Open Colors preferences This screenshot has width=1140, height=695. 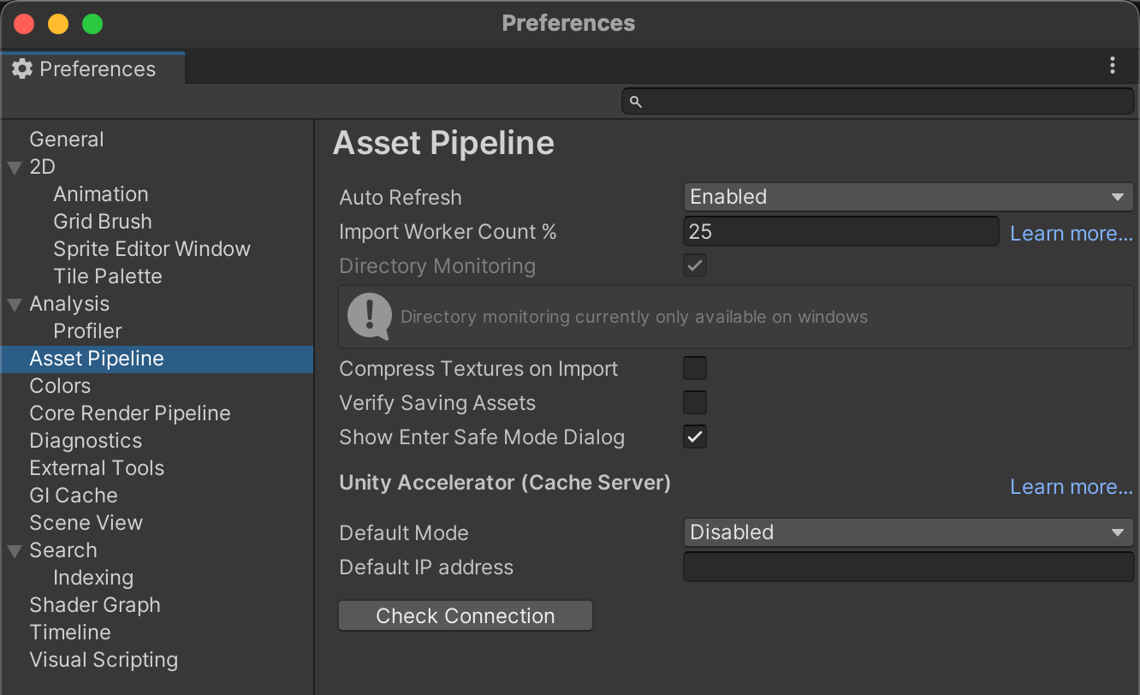60,386
